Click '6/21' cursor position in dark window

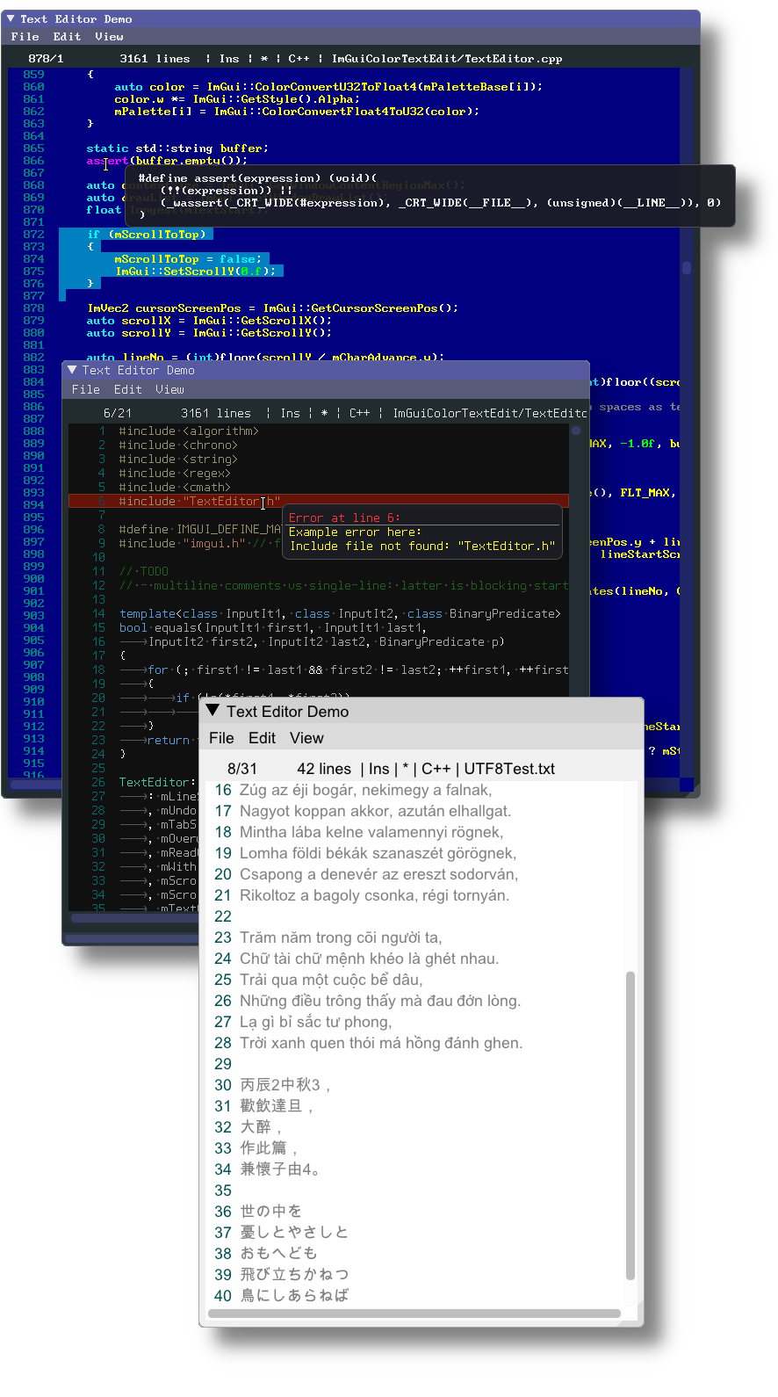[x=118, y=413]
